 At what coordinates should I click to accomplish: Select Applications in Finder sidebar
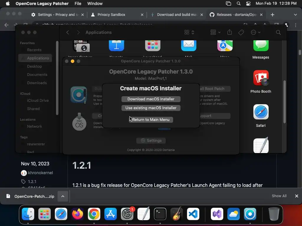(x=35, y=58)
